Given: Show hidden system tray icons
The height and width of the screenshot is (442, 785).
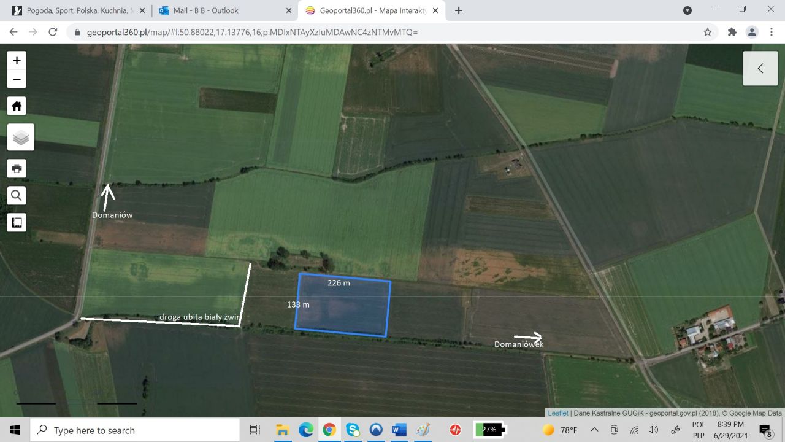Looking at the screenshot, I should 594,430.
